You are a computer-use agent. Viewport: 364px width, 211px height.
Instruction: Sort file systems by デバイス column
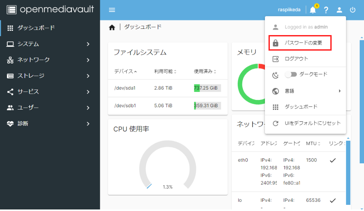(x=124, y=71)
